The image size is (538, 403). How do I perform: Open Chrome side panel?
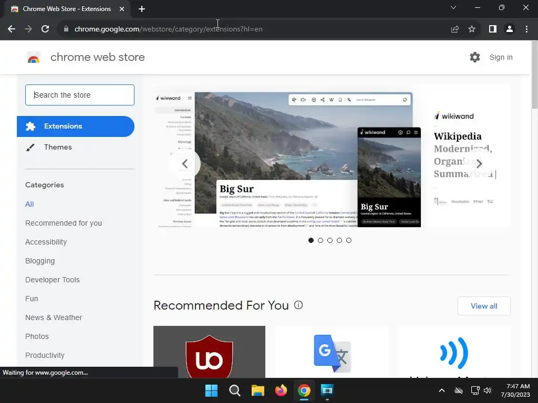point(493,29)
